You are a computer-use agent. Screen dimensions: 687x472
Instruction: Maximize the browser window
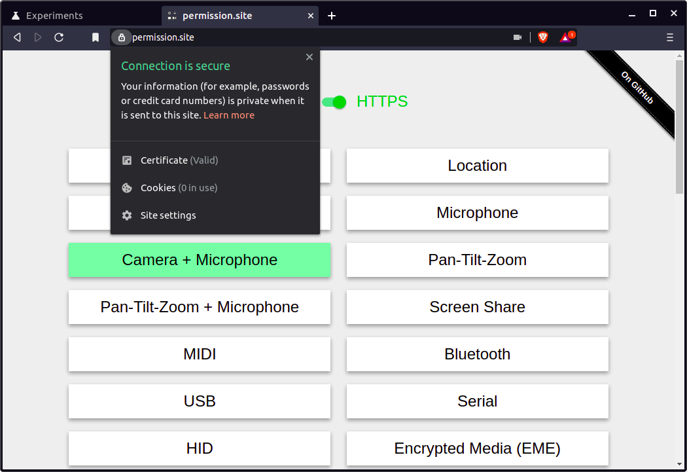pos(653,14)
